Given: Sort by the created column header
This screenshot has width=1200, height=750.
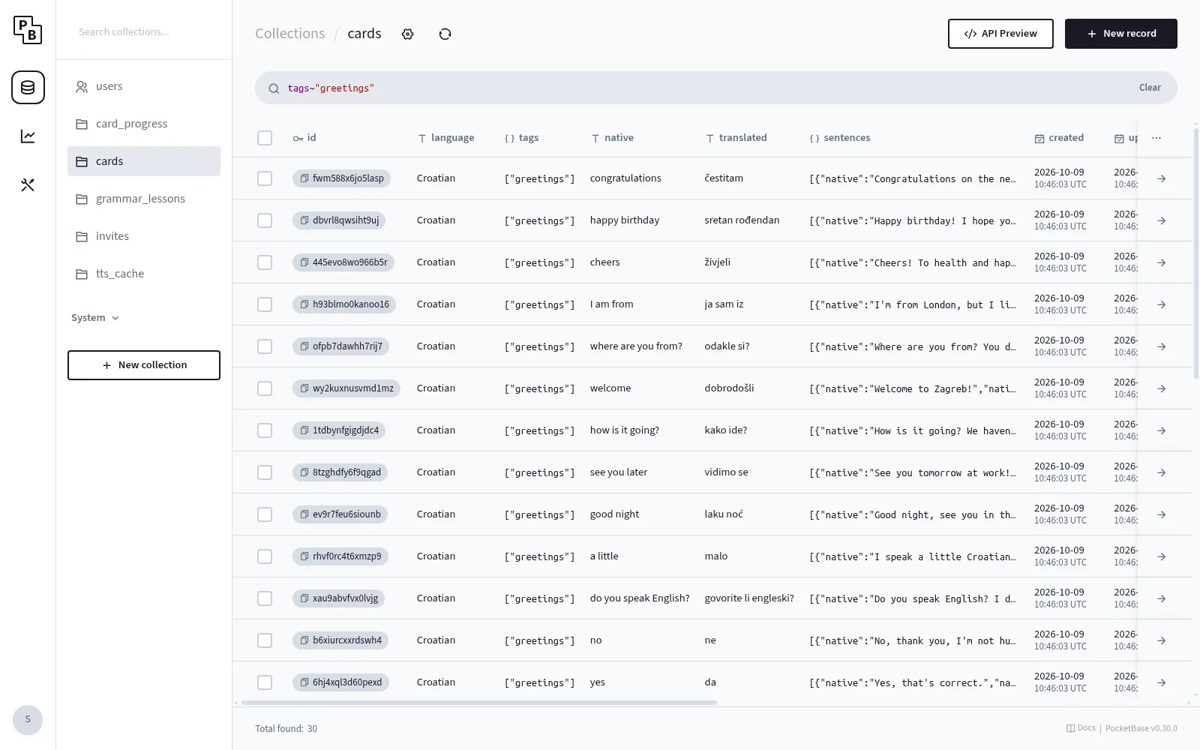Looking at the screenshot, I should (x=1059, y=138).
